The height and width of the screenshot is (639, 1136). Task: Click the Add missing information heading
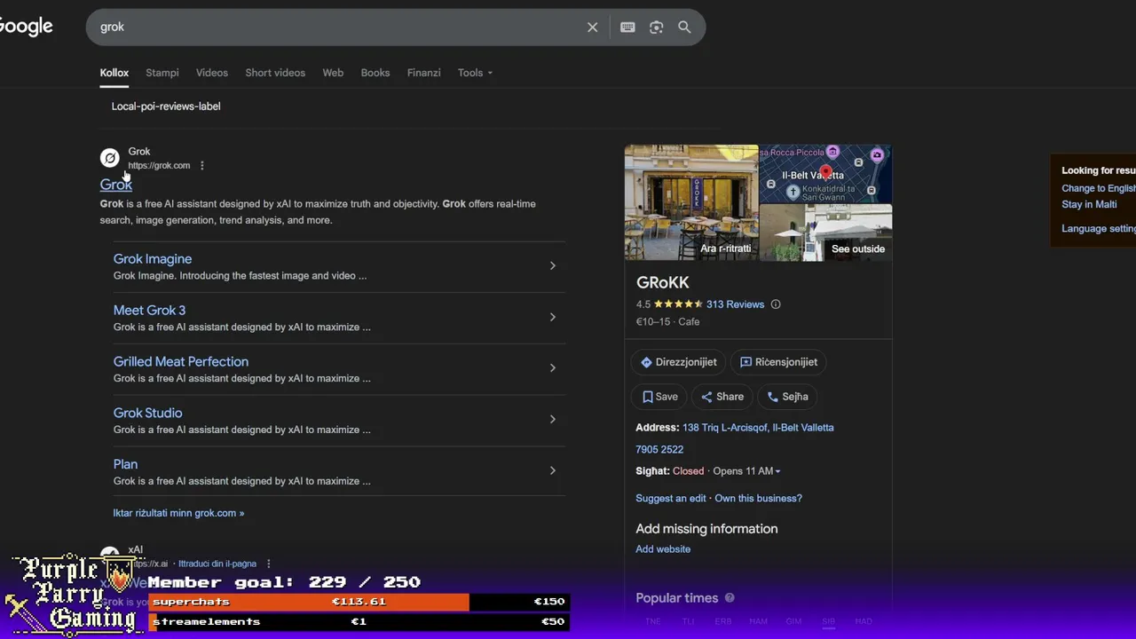pos(706,529)
